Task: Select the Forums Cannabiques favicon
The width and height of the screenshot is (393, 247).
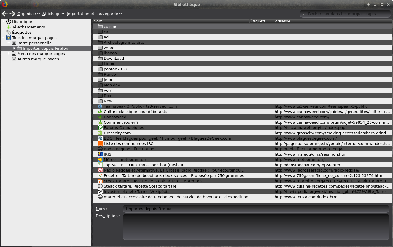Action: pos(100,127)
